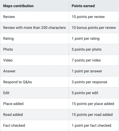119x131 pixels.
Task: Click the Points earned column header
Action: tap(83, 6)
